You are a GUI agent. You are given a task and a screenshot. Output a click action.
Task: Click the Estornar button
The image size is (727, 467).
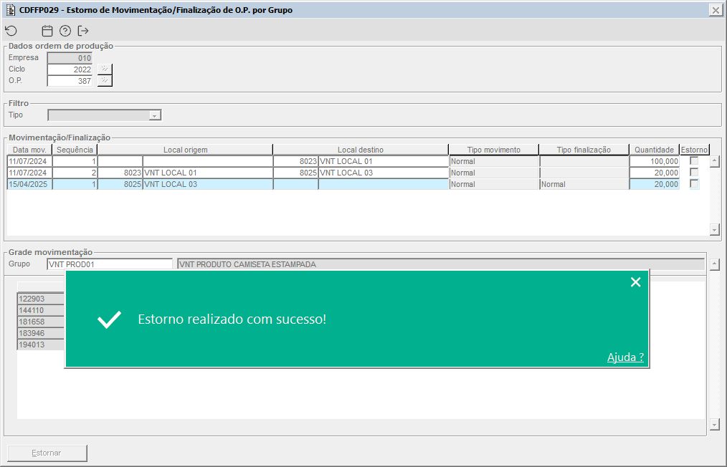[47, 453]
